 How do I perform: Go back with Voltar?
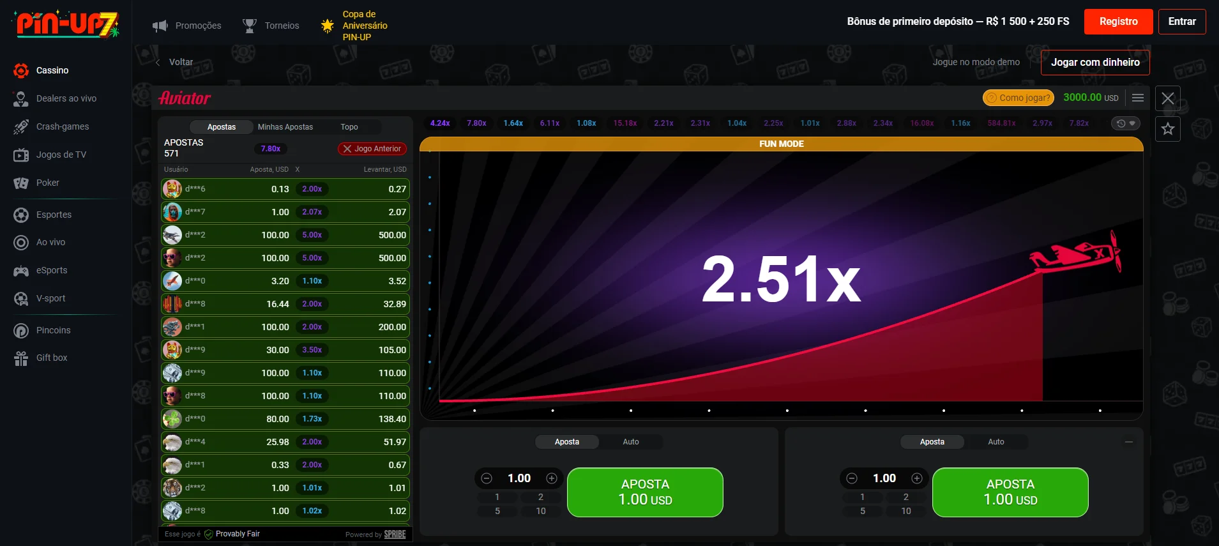click(174, 63)
